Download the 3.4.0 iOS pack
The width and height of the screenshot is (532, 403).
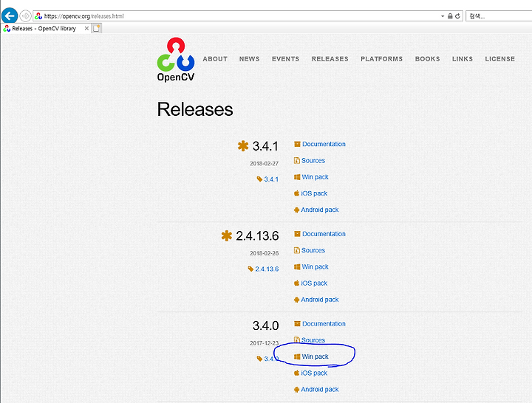click(x=314, y=373)
